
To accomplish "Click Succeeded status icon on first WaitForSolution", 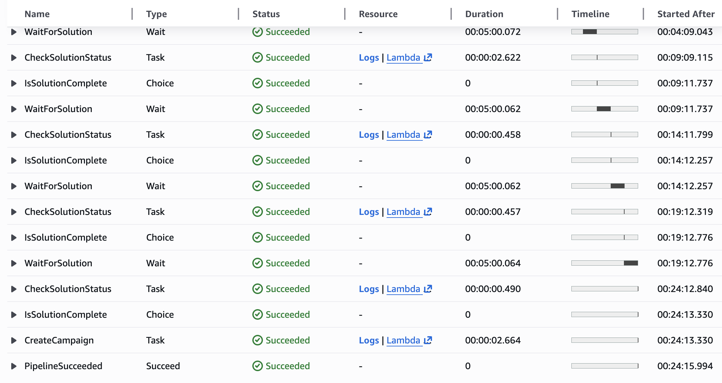I will point(257,32).
